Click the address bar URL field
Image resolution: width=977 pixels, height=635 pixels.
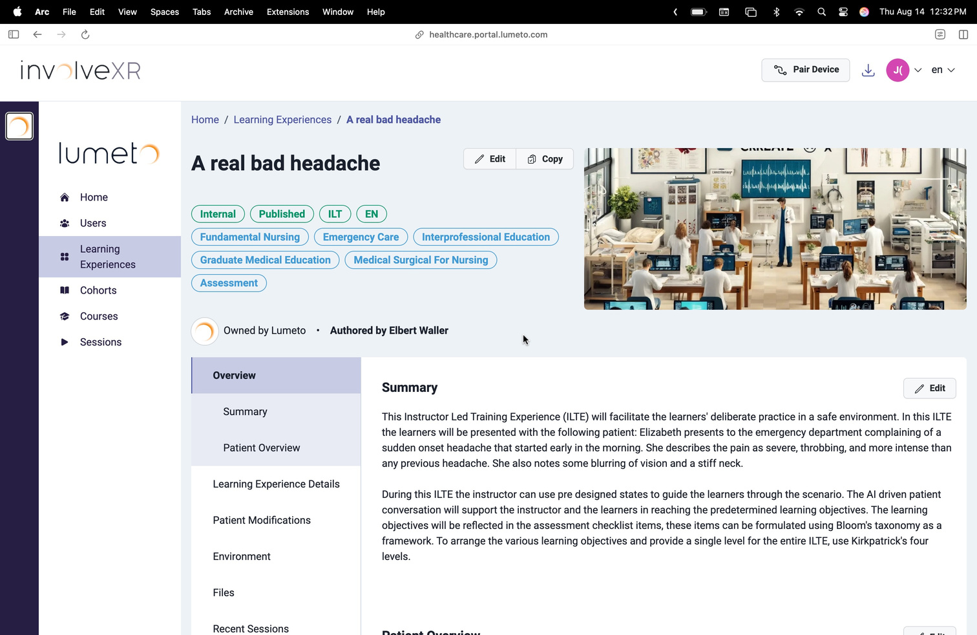point(488,35)
